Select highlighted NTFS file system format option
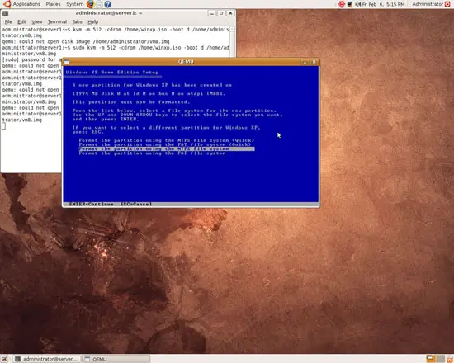Image resolution: width=454 pixels, height=363 pixels. 167,148
